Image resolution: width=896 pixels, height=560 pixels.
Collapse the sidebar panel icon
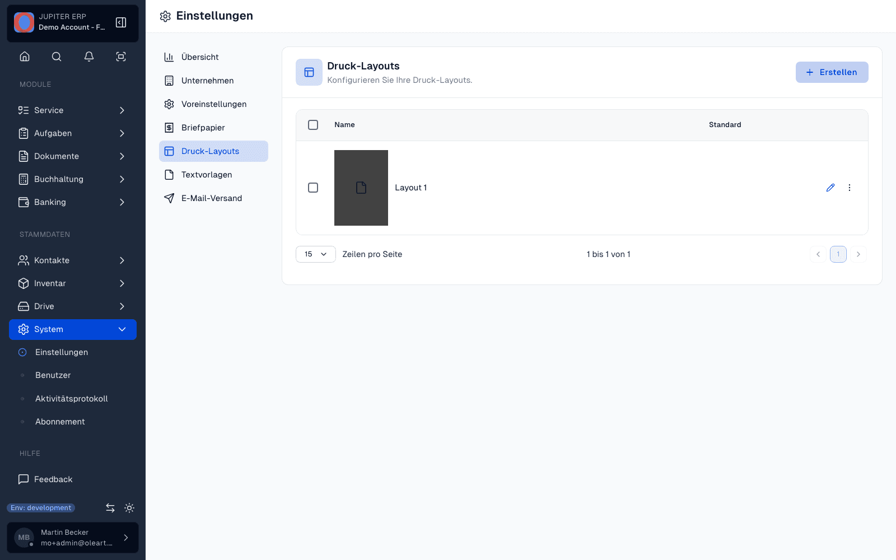(x=121, y=22)
